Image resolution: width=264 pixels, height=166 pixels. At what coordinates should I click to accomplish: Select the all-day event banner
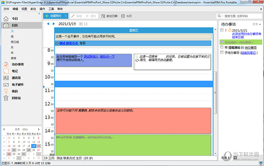click(x=133, y=36)
